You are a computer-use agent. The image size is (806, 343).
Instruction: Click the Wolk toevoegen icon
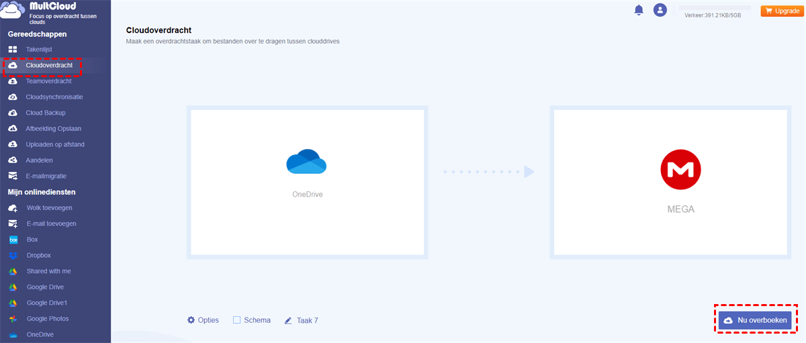pyautogui.click(x=13, y=208)
